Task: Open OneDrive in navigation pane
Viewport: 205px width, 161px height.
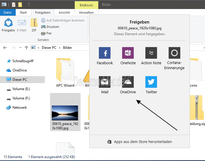Action: 17,70
